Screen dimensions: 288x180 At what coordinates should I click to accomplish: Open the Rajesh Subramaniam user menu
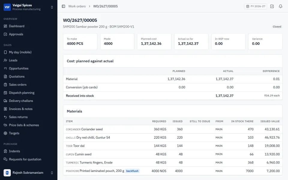(29, 173)
